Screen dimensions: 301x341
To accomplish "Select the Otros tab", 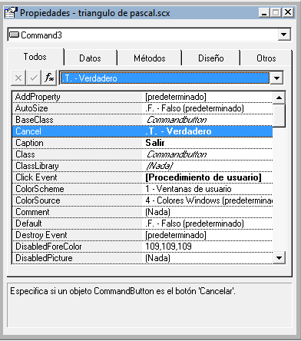I will 266,58.
